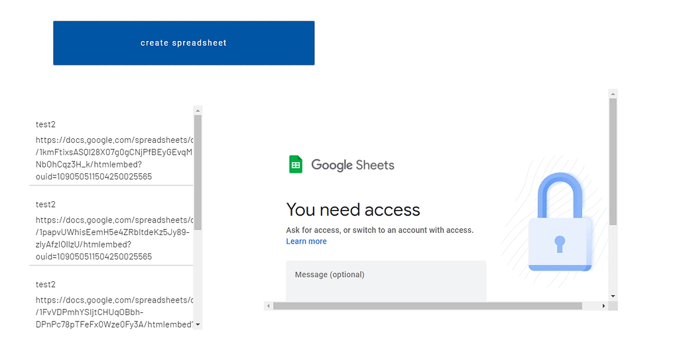Screen dimensions: 679x360
Task: Click the green Google Sheets icon
Action: coord(296,165)
